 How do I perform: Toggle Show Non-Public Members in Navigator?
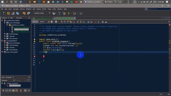pos(13,90)
